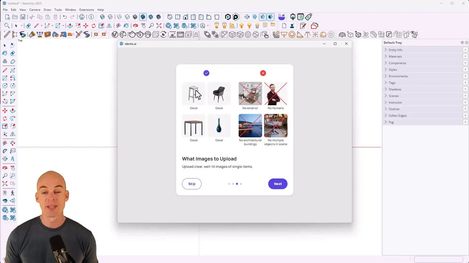
Task: Toggle X-ray face style
Action: coord(103,17)
